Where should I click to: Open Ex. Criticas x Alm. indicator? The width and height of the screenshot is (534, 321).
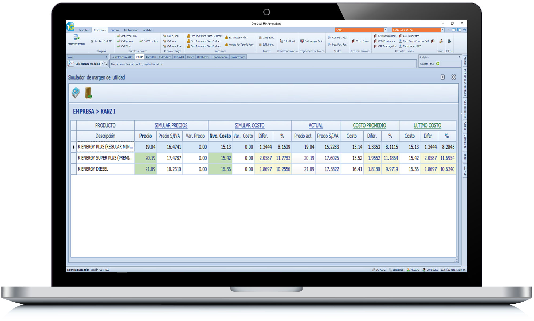[x=236, y=38]
